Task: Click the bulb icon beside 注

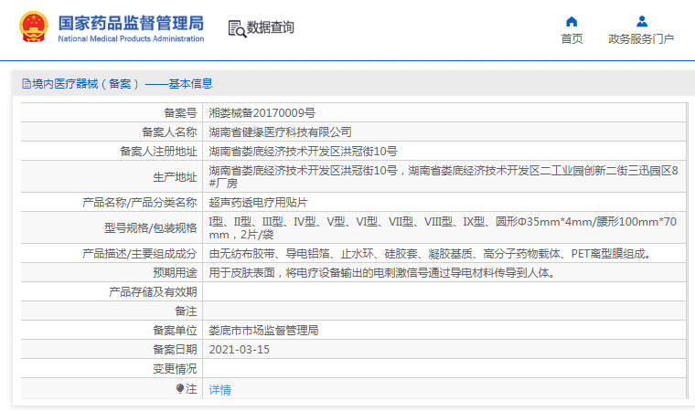Action: click(179, 389)
